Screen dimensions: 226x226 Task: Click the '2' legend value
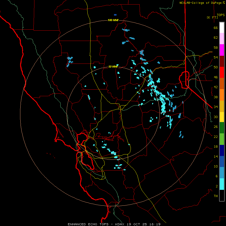coord(217,186)
